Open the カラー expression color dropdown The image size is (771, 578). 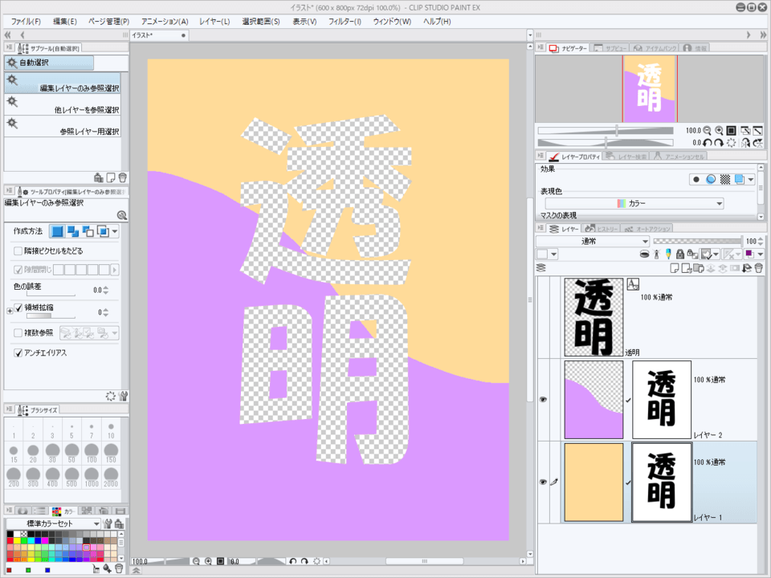(630, 204)
